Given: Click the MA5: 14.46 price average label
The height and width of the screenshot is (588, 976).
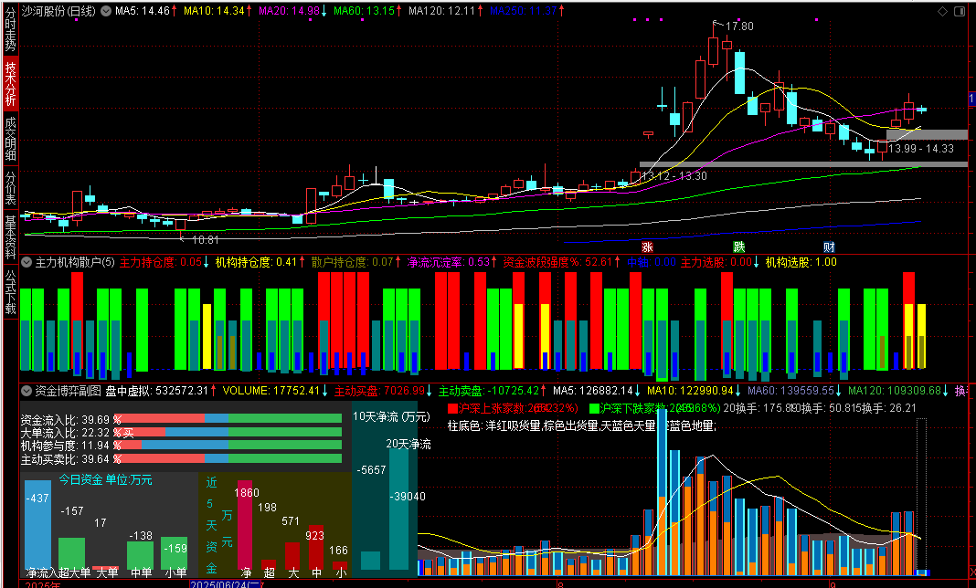Looking at the screenshot, I should point(143,11).
